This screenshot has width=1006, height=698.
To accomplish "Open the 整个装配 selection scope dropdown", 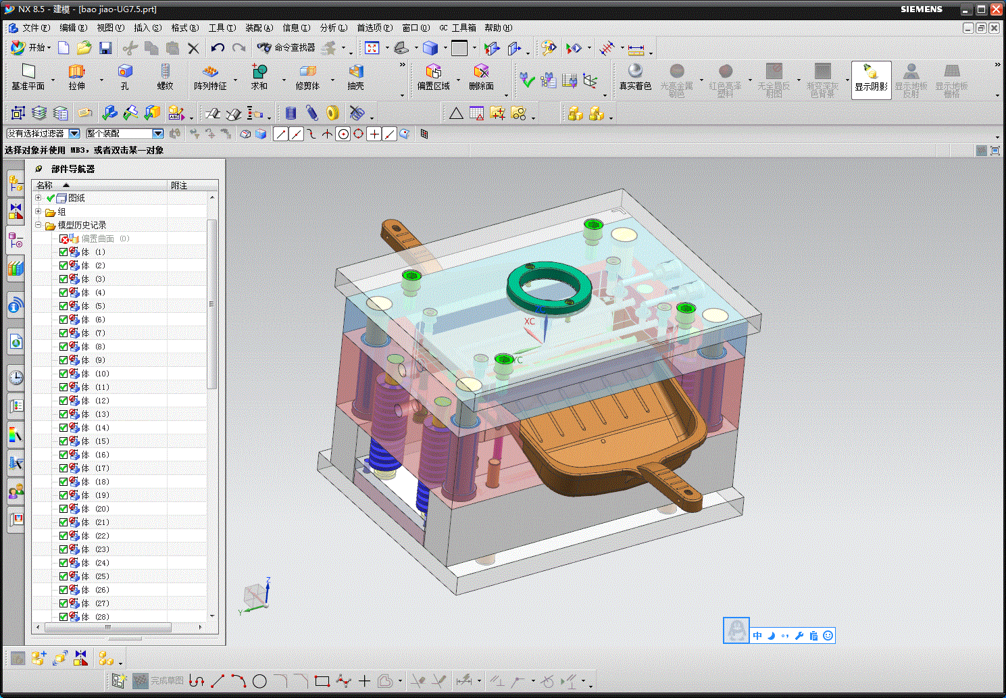I will pos(158,134).
